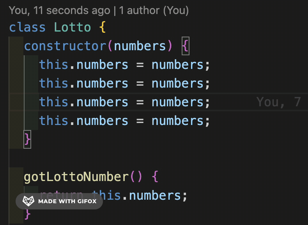This screenshot has width=308, height=225.
Task: Click the "MADE WITH GIFOX" watermark badge
Action: (59, 201)
